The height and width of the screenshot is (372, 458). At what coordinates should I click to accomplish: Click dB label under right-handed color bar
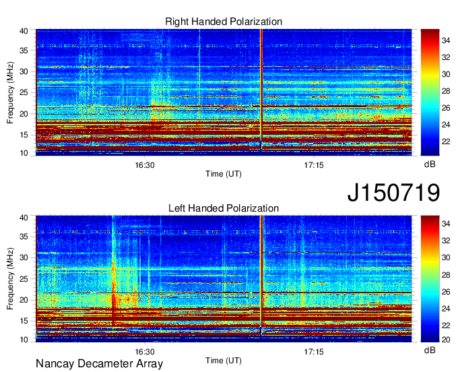pyautogui.click(x=430, y=164)
